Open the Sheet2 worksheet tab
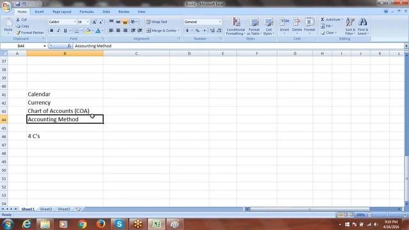The width and height of the screenshot is (409, 230). point(46,209)
